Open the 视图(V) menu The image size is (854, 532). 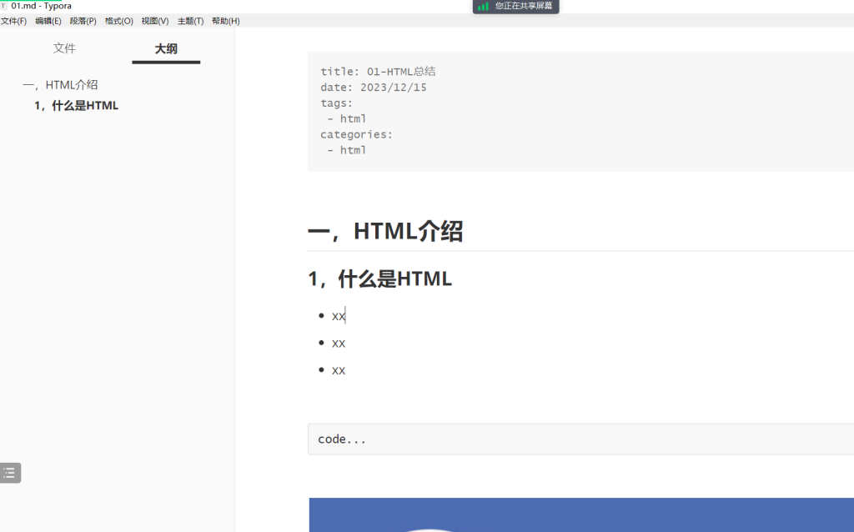(154, 21)
